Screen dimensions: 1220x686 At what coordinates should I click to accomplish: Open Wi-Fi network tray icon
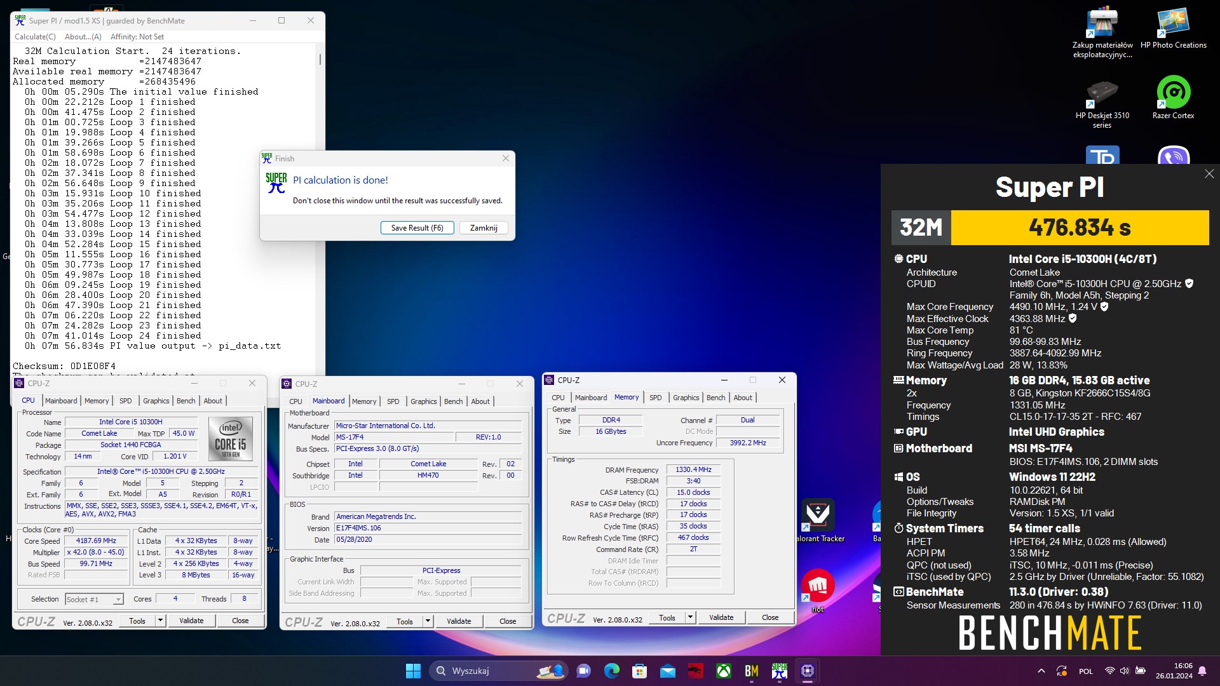[x=1109, y=671]
